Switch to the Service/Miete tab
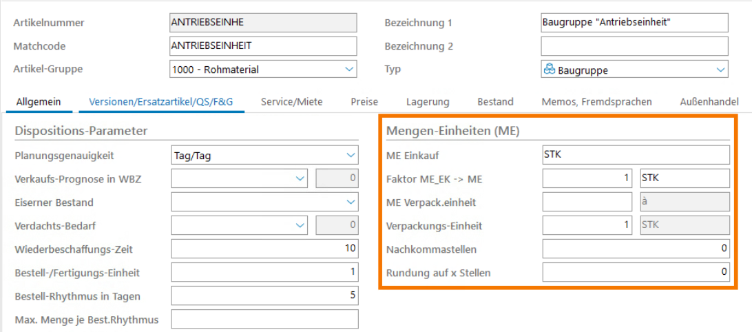Image resolution: width=752 pixels, height=332 pixels. 291,102
